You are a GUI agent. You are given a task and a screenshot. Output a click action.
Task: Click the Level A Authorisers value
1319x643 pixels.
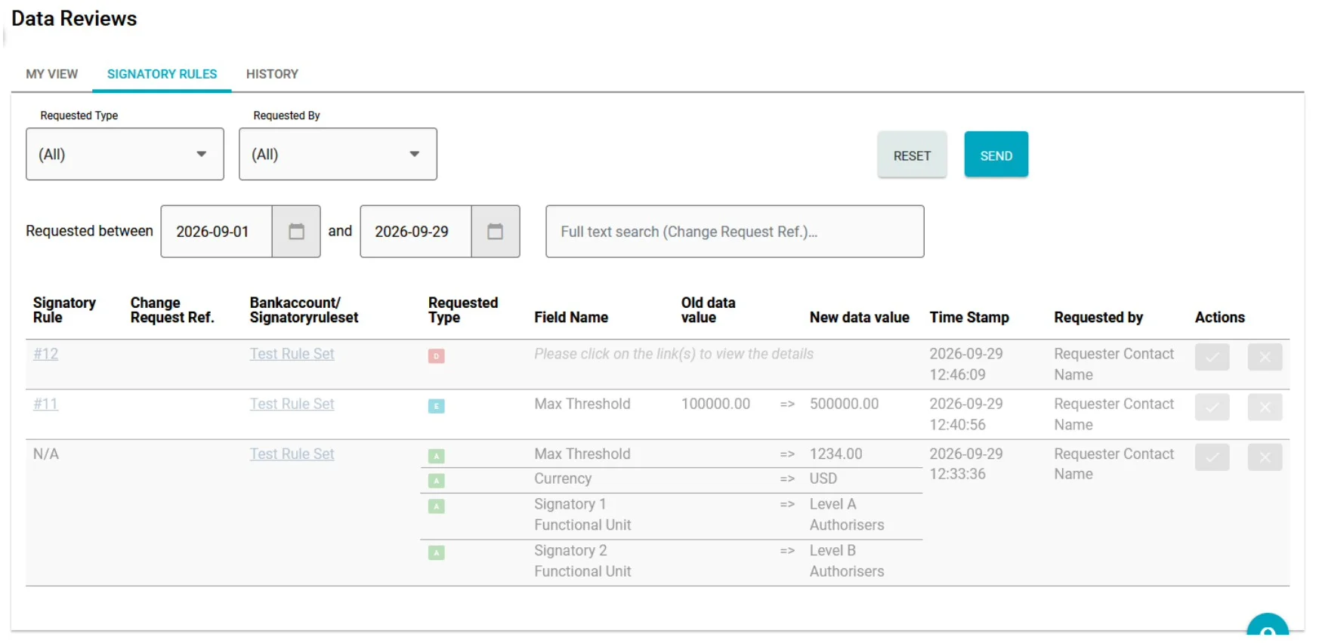[847, 515]
